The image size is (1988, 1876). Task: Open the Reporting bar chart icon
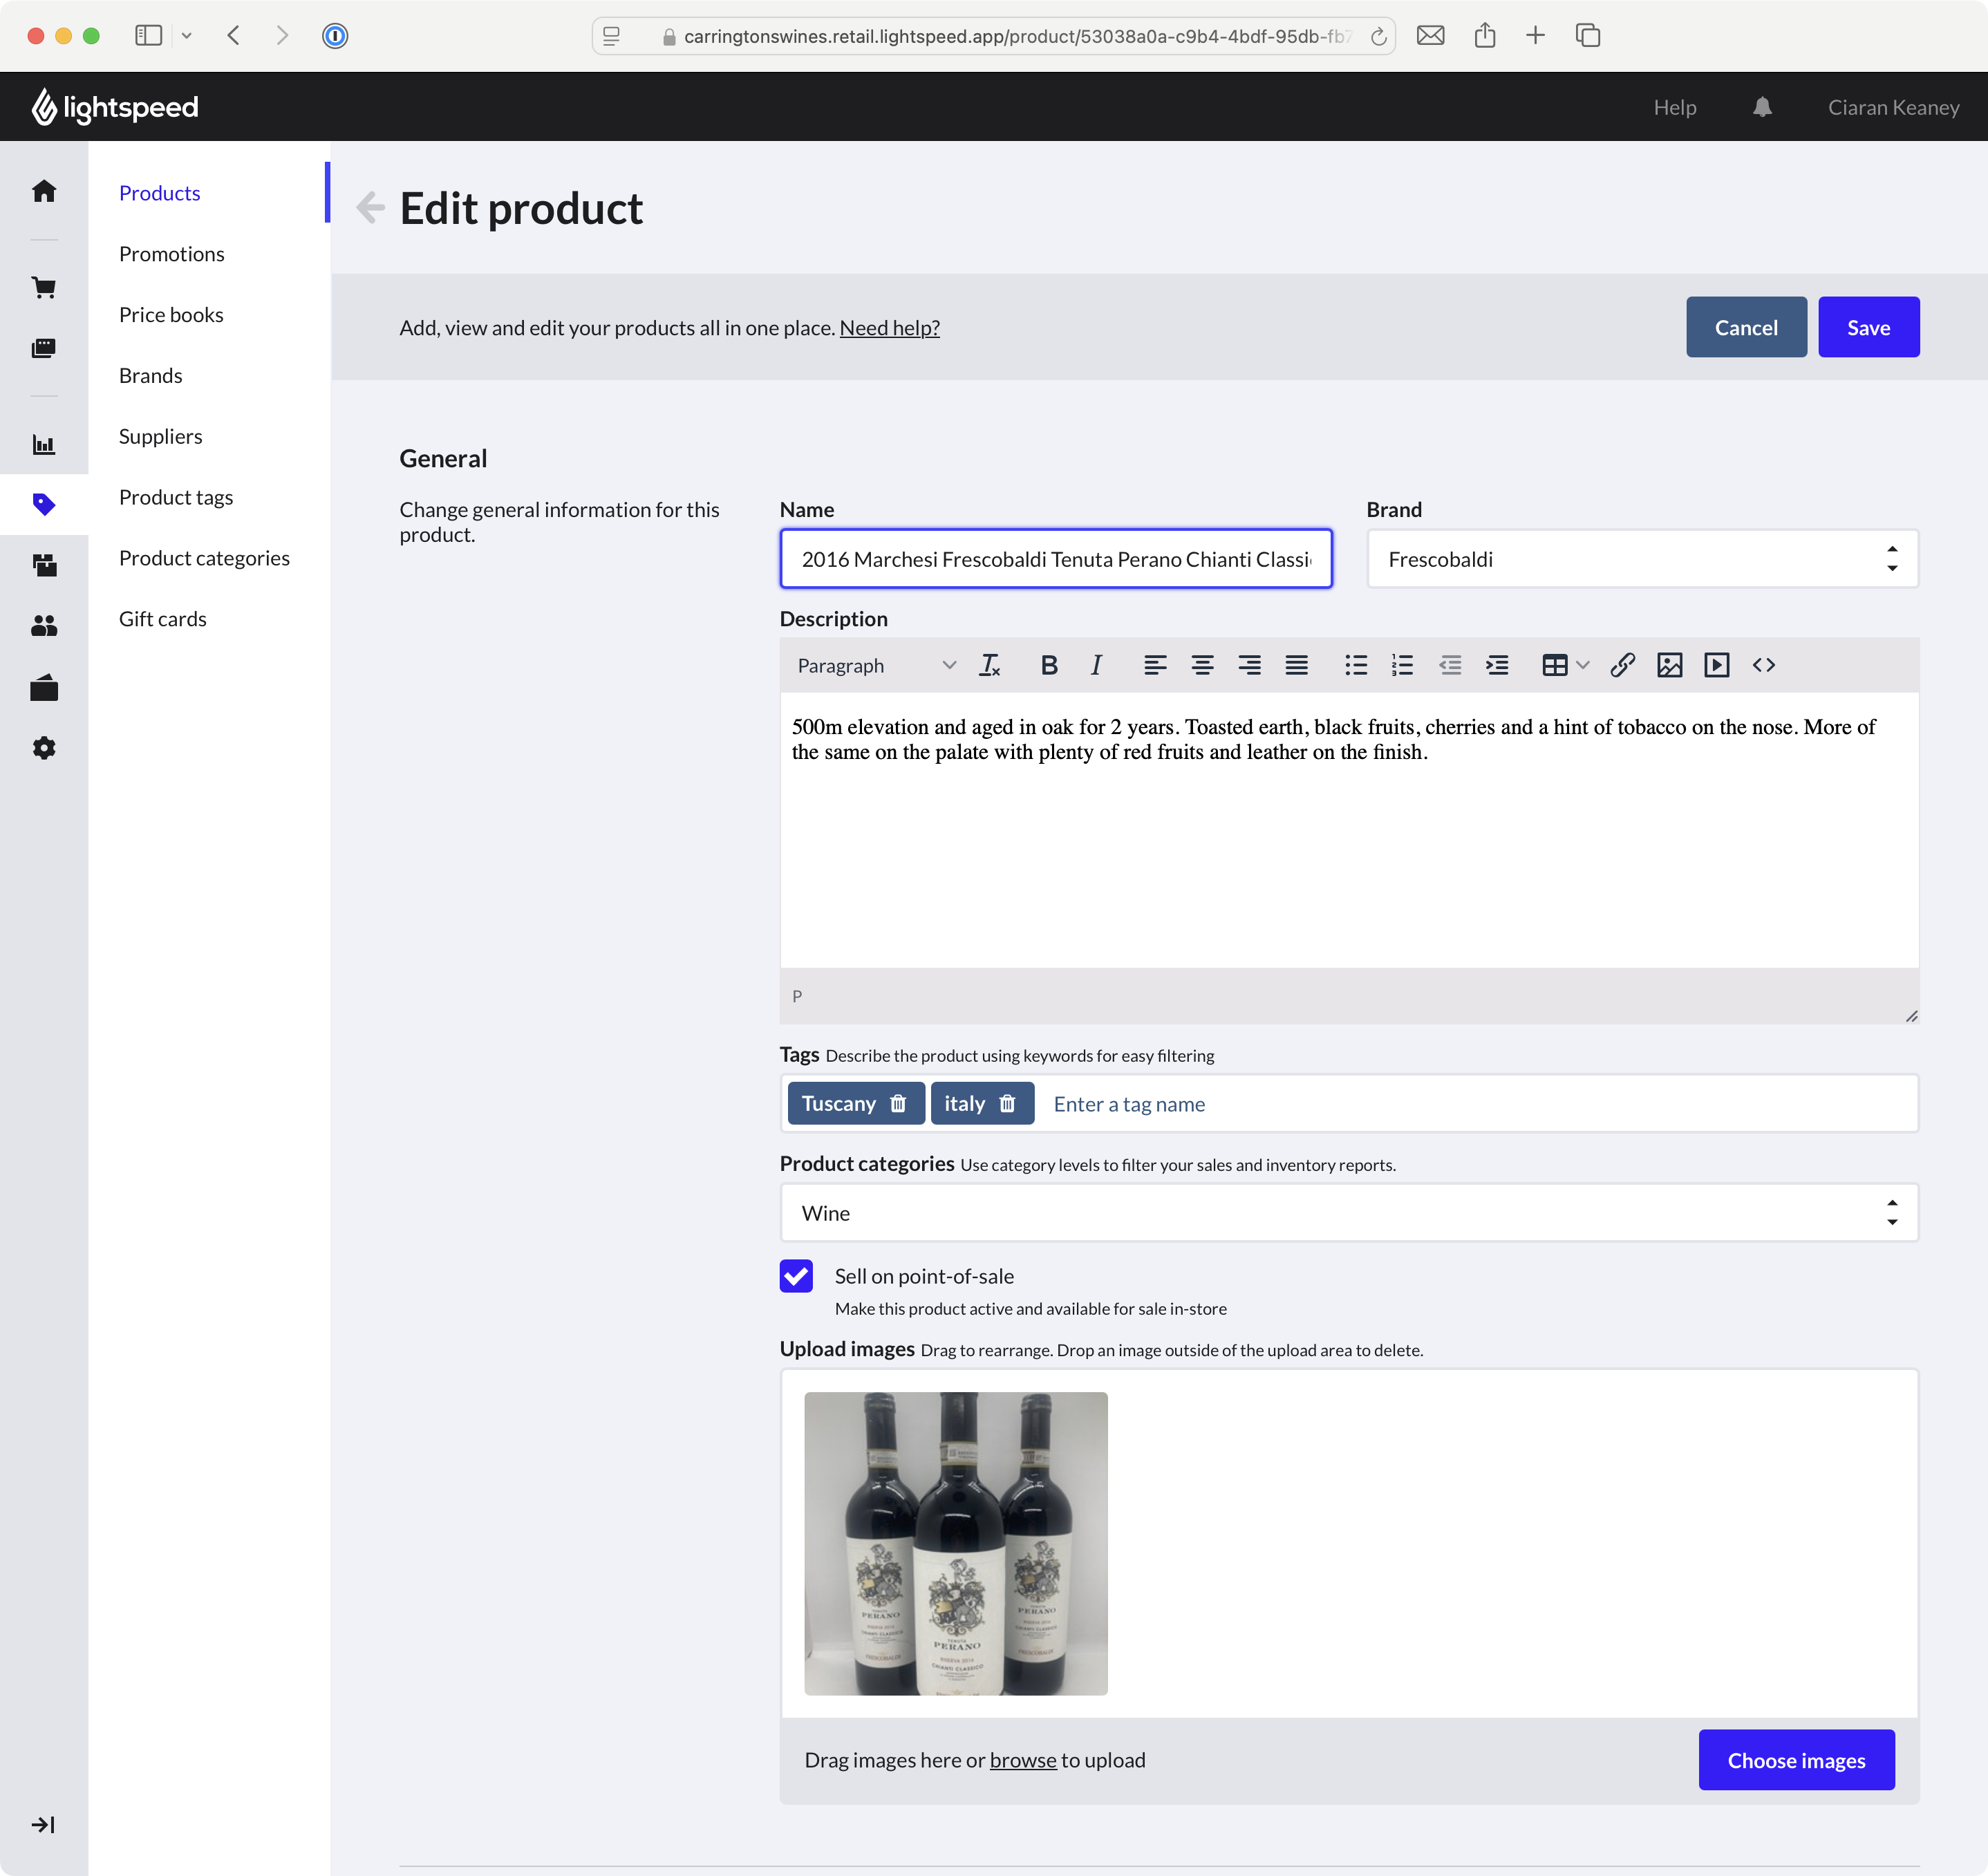click(x=44, y=444)
